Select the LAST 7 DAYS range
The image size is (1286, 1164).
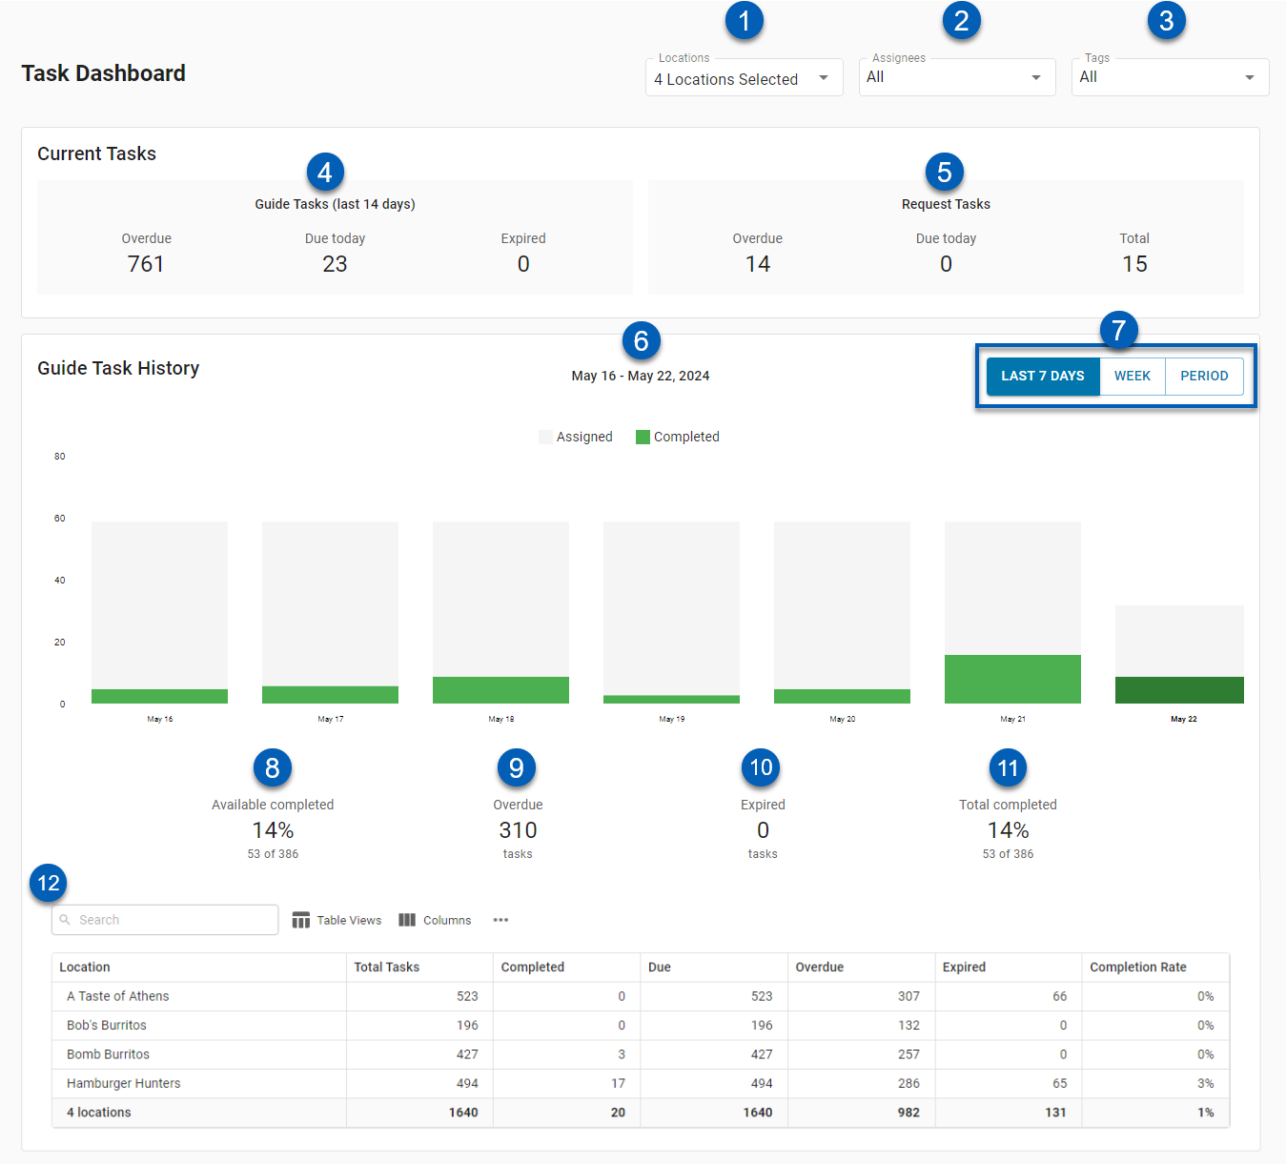(1043, 376)
